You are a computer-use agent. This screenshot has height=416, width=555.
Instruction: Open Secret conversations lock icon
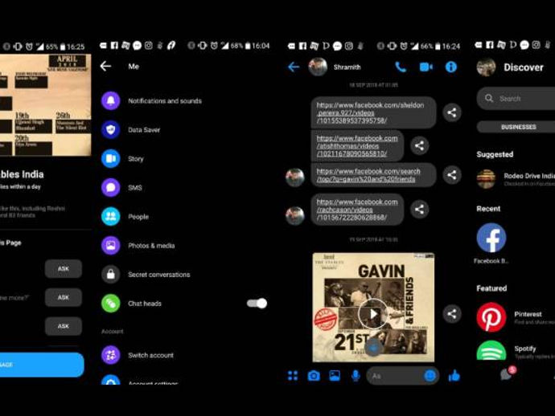point(111,275)
